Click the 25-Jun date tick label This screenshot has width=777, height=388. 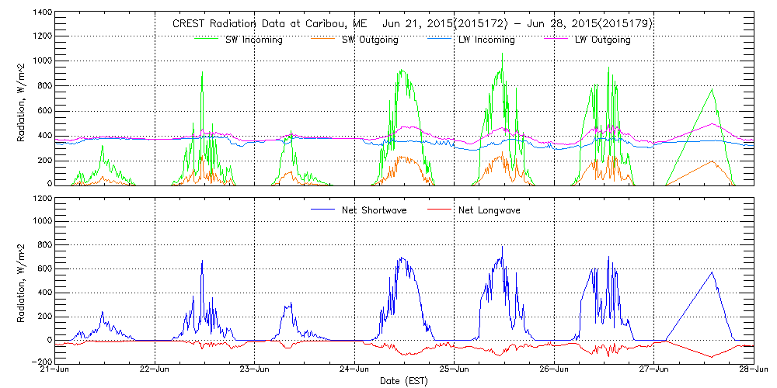(455, 370)
